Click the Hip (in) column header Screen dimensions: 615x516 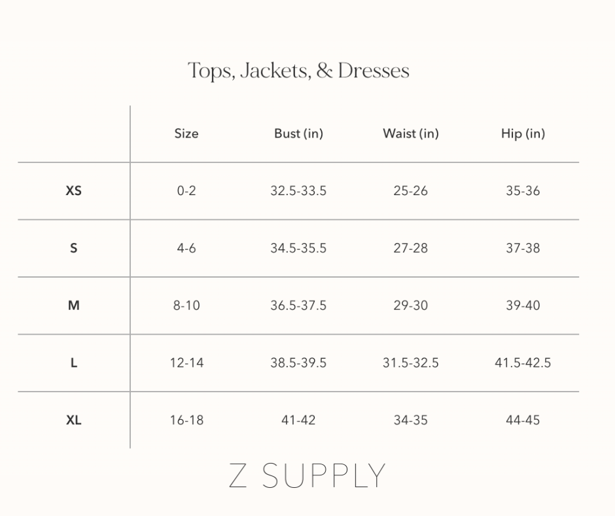523,134
